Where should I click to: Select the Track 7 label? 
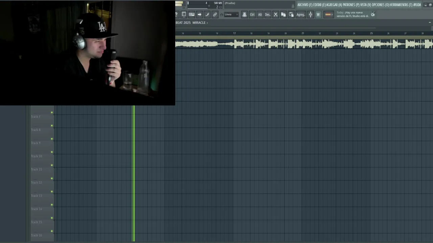coord(36,117)
